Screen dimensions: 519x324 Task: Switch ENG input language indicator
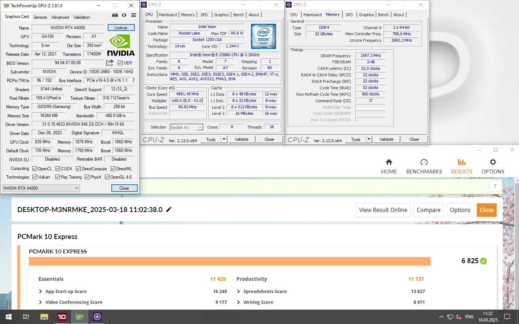[x=469, y=317]
